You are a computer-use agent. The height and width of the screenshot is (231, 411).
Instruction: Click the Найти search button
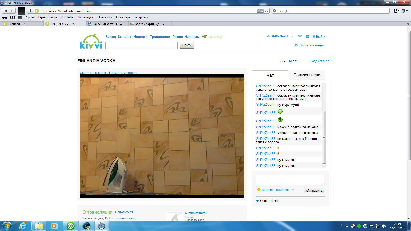187,45
